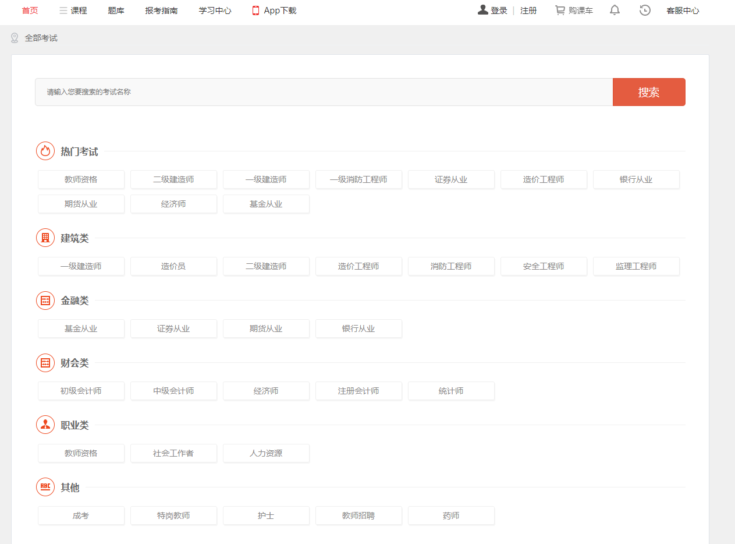Viewport: 735px width, 544px height.
Task: Select 经济师 under 财会类
Action: (x=266, y=391)
